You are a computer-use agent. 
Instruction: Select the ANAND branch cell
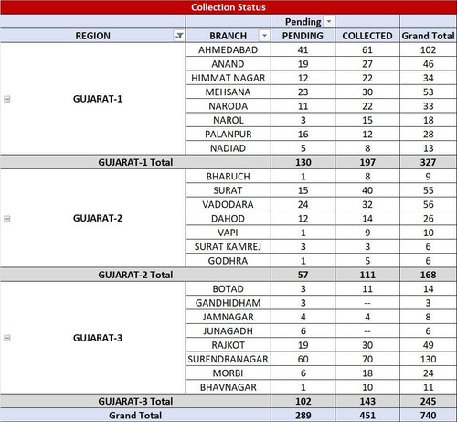pos(228,64)
